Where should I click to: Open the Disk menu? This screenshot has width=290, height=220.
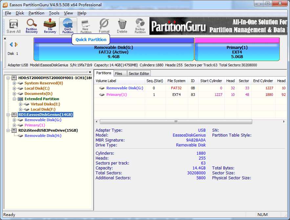coord(20,13)
